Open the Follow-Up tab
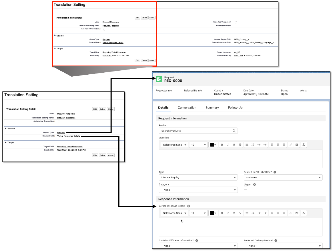This screenshot has width=333, height=251. (x=235, y=108)
